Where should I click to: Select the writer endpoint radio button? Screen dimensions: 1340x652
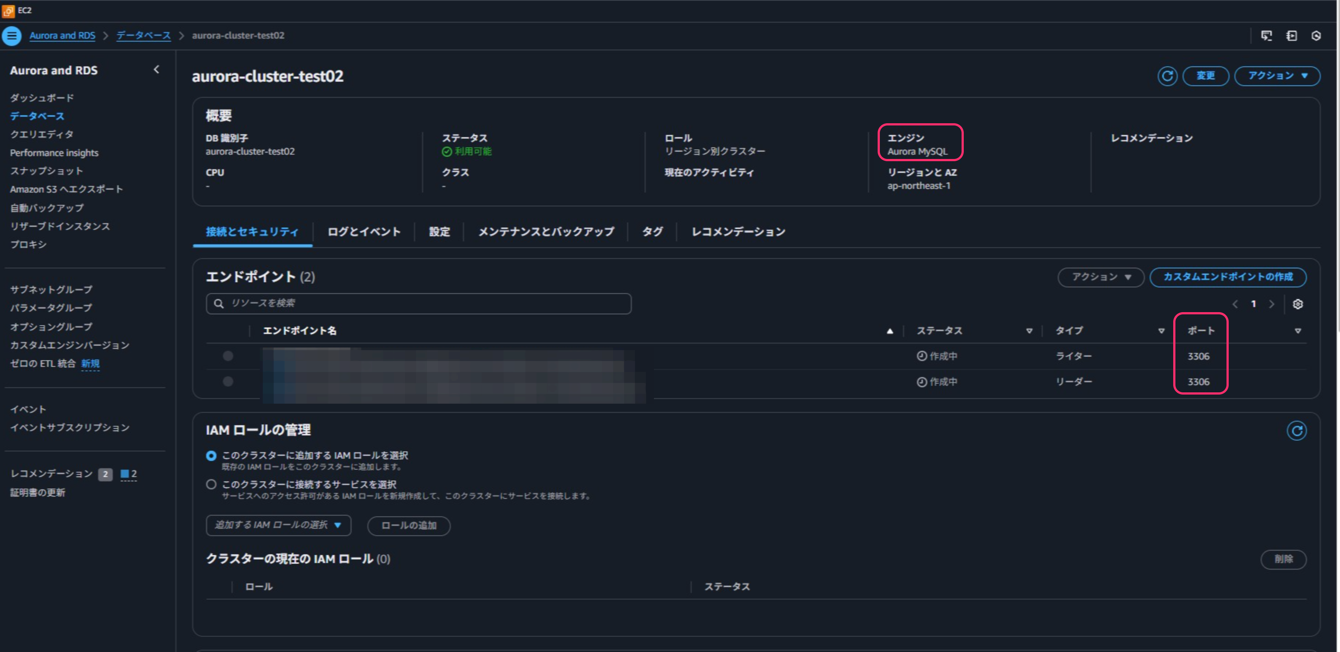click(228, 356)
